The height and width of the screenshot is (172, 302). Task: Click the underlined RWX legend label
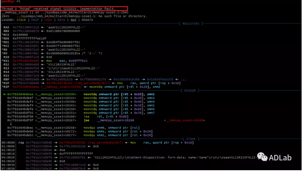click(73, 20)
